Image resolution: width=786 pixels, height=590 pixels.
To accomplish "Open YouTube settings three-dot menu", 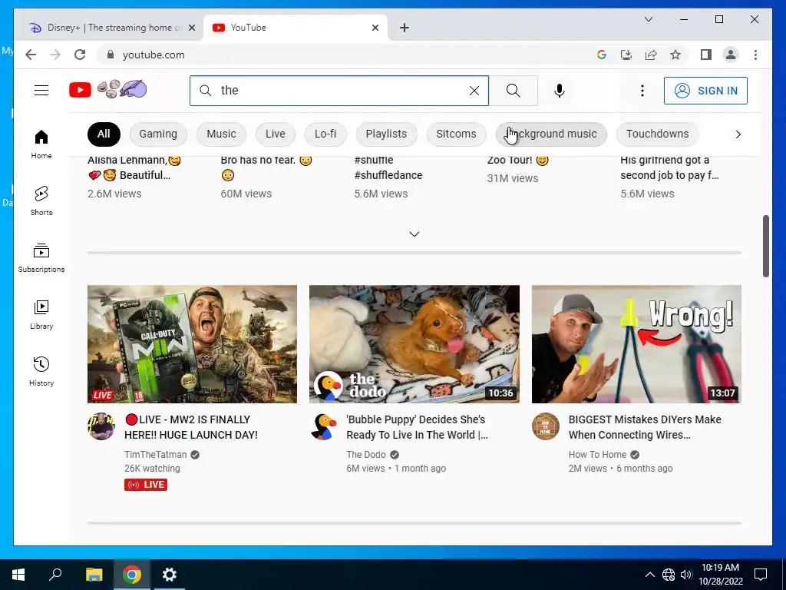I will pos(642,91).
